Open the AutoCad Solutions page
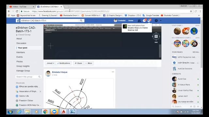This screenshot has height=117, width=209. point(185,69)
